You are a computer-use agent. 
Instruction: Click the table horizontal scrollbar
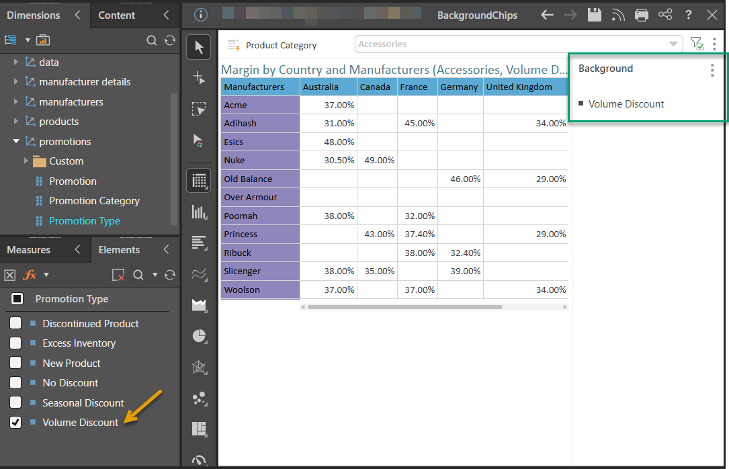point(404,307)
